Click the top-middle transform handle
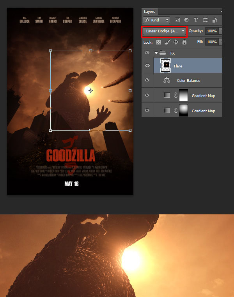234x297 pixels. tap(90, 51)
